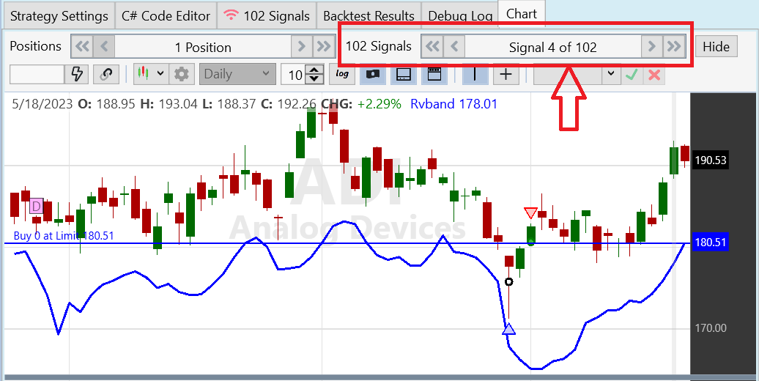Open the 102 Signals tab
The image size is (759, 381).
267,16
